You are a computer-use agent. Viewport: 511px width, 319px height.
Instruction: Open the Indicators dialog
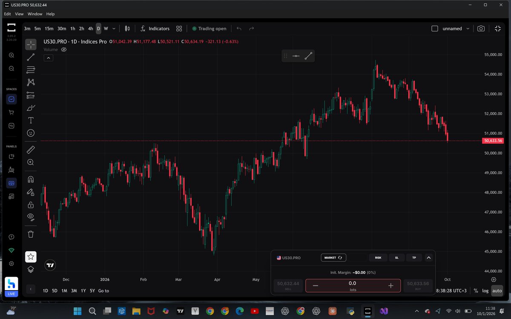click(155, 28)
